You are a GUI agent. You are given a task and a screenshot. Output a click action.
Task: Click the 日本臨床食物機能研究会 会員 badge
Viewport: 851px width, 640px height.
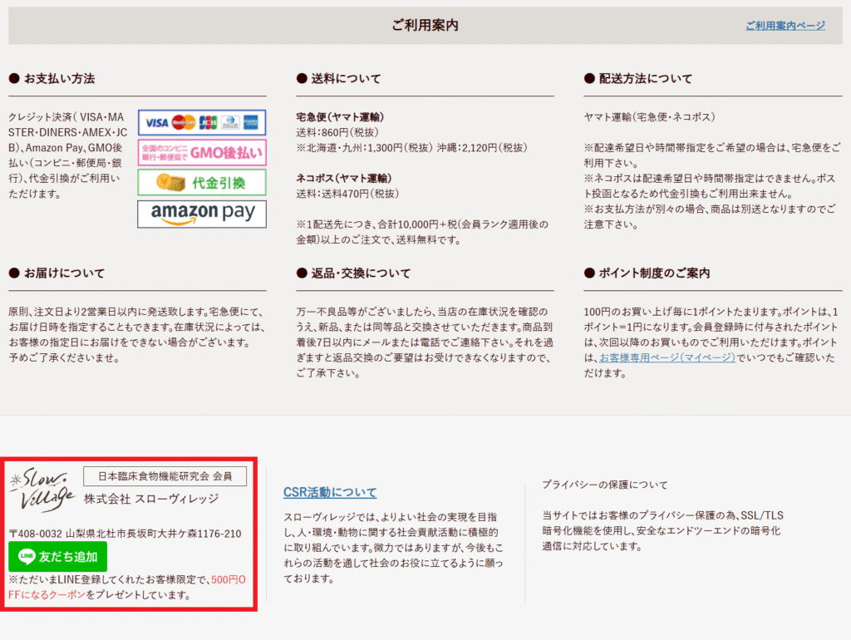point(165,475)
